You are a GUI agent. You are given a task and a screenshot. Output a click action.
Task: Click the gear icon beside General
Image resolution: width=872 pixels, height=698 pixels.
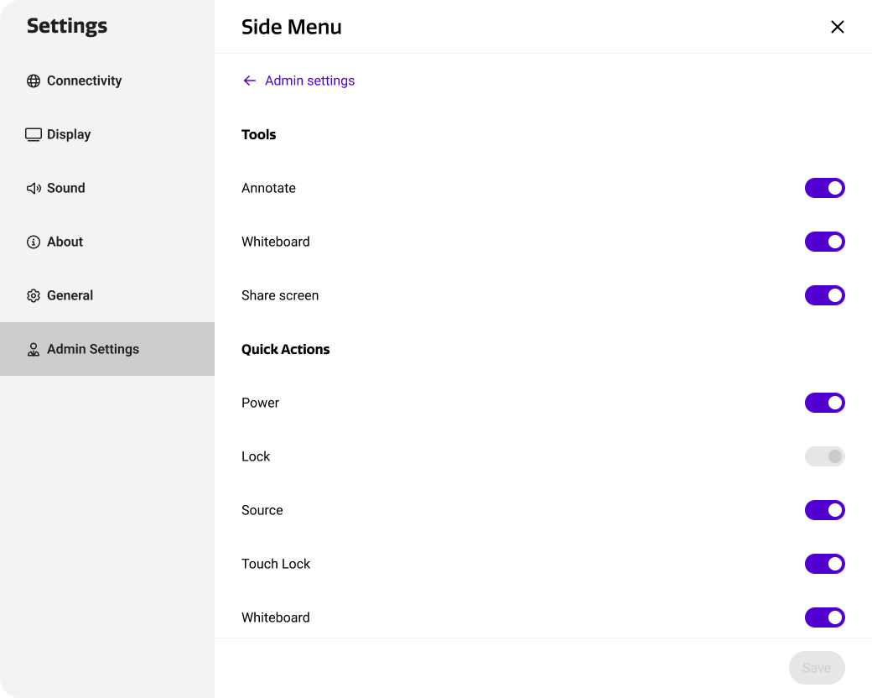34,295
